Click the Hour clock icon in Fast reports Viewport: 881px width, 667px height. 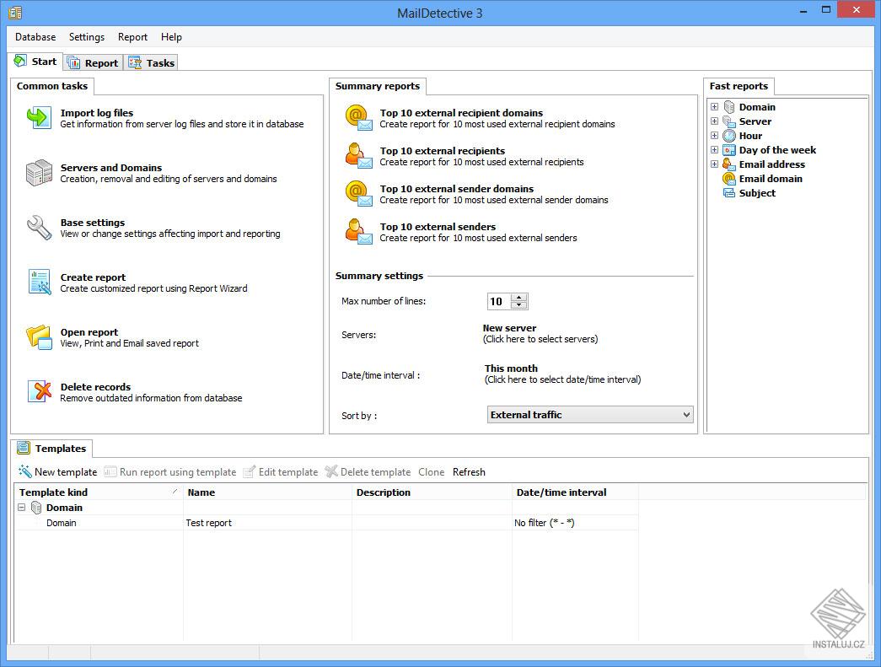point(729,136)
